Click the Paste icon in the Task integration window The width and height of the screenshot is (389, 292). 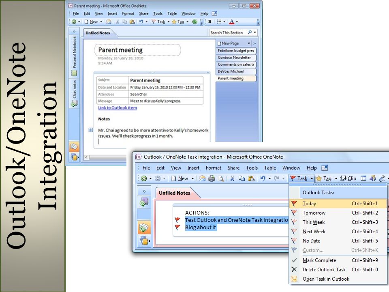[x=251, y=178]
